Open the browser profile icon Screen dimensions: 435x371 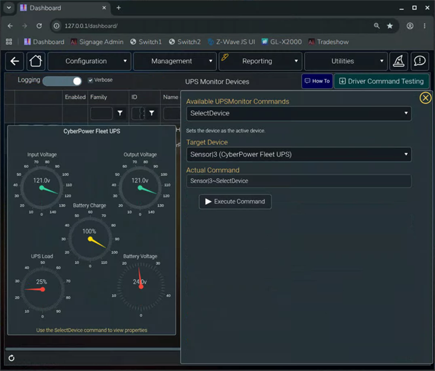point(410,26)
